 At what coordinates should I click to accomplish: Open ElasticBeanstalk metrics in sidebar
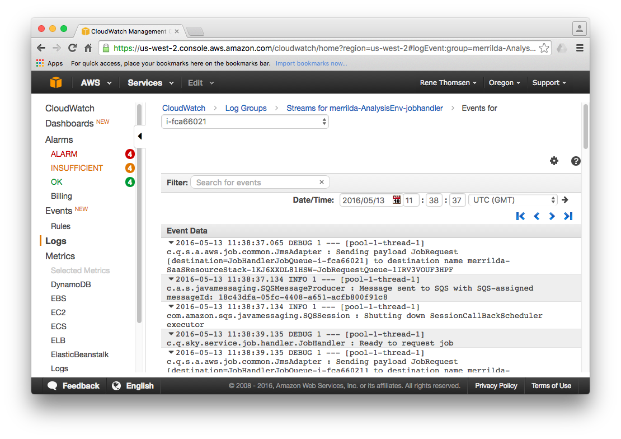click(x=79, y=354)
